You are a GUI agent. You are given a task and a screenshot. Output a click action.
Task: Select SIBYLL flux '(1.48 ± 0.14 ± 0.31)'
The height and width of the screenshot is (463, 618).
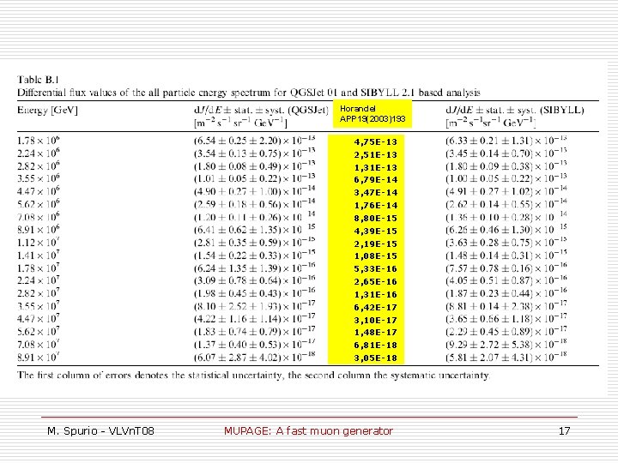[489, 256]
